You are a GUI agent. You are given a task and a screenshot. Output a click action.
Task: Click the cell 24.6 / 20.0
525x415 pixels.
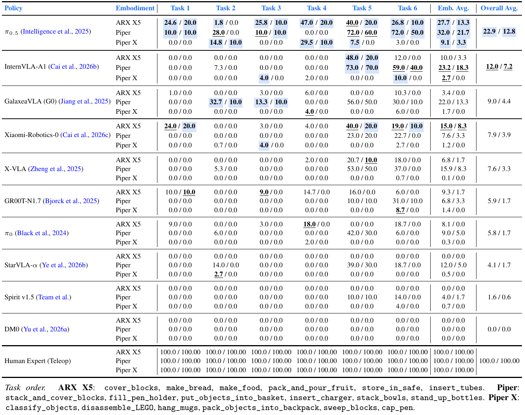coord(180,23)
